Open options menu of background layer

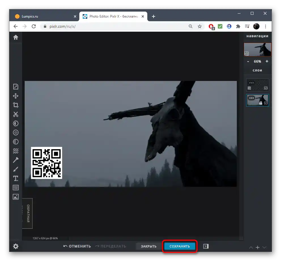251,98
